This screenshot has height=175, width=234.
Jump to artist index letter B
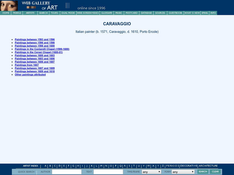(x=50, y=166)
